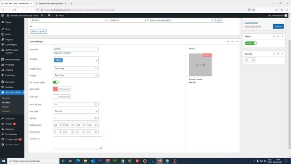Reload the page with browser refresh
Screen dimensions: 291x164
point(15,10)
